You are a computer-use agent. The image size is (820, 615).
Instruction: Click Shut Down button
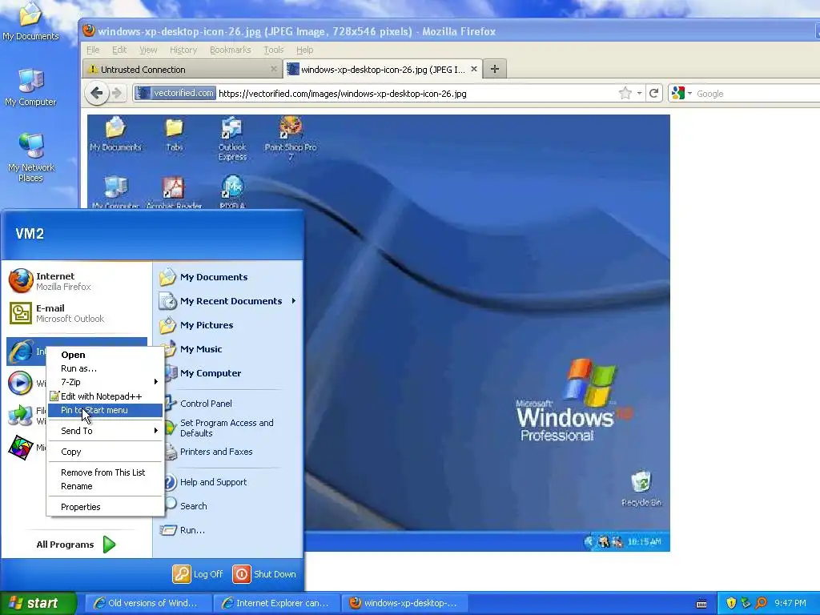264,574
